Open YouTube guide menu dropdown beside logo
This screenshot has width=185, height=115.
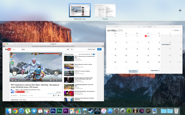point(14,49)
